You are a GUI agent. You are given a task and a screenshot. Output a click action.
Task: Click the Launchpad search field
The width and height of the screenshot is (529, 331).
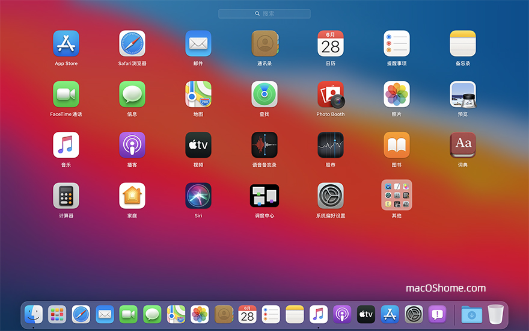tap(264, 13)
